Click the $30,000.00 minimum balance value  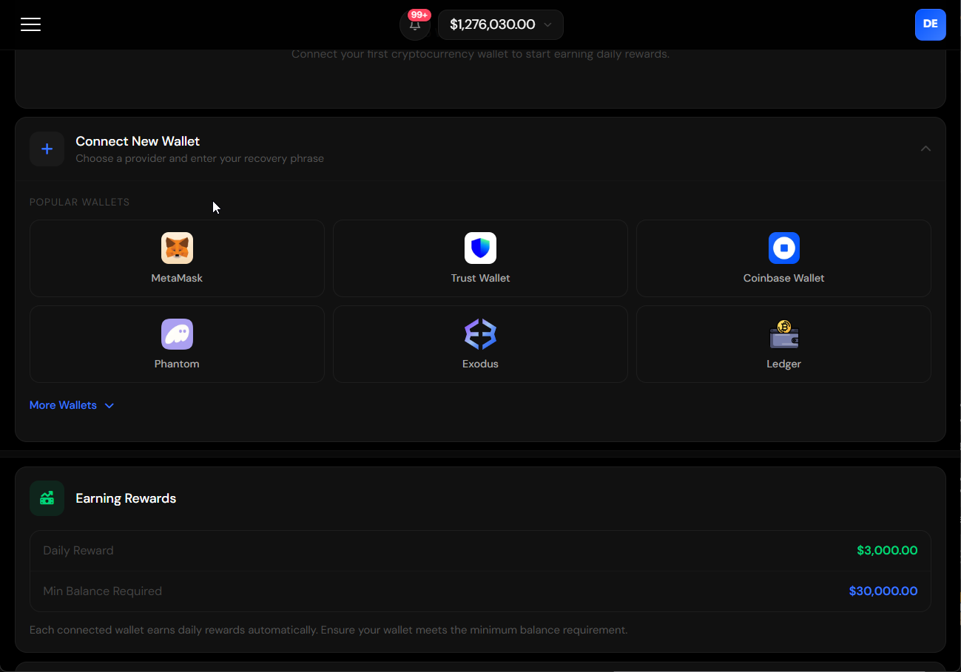(883, 591)
